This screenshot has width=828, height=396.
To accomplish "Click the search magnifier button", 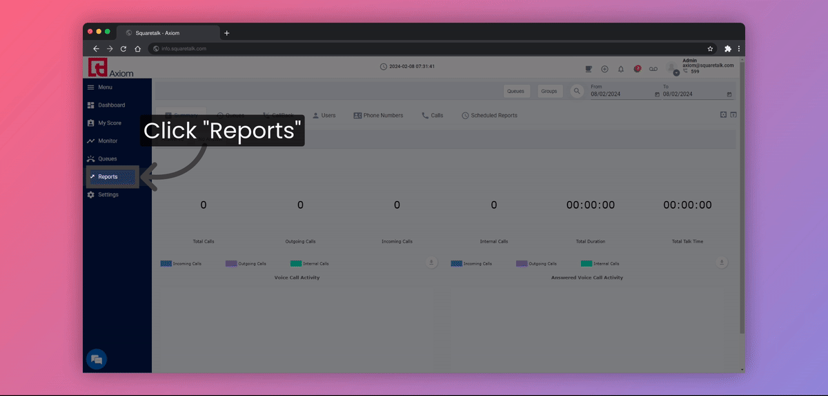I will coord(578,91).
